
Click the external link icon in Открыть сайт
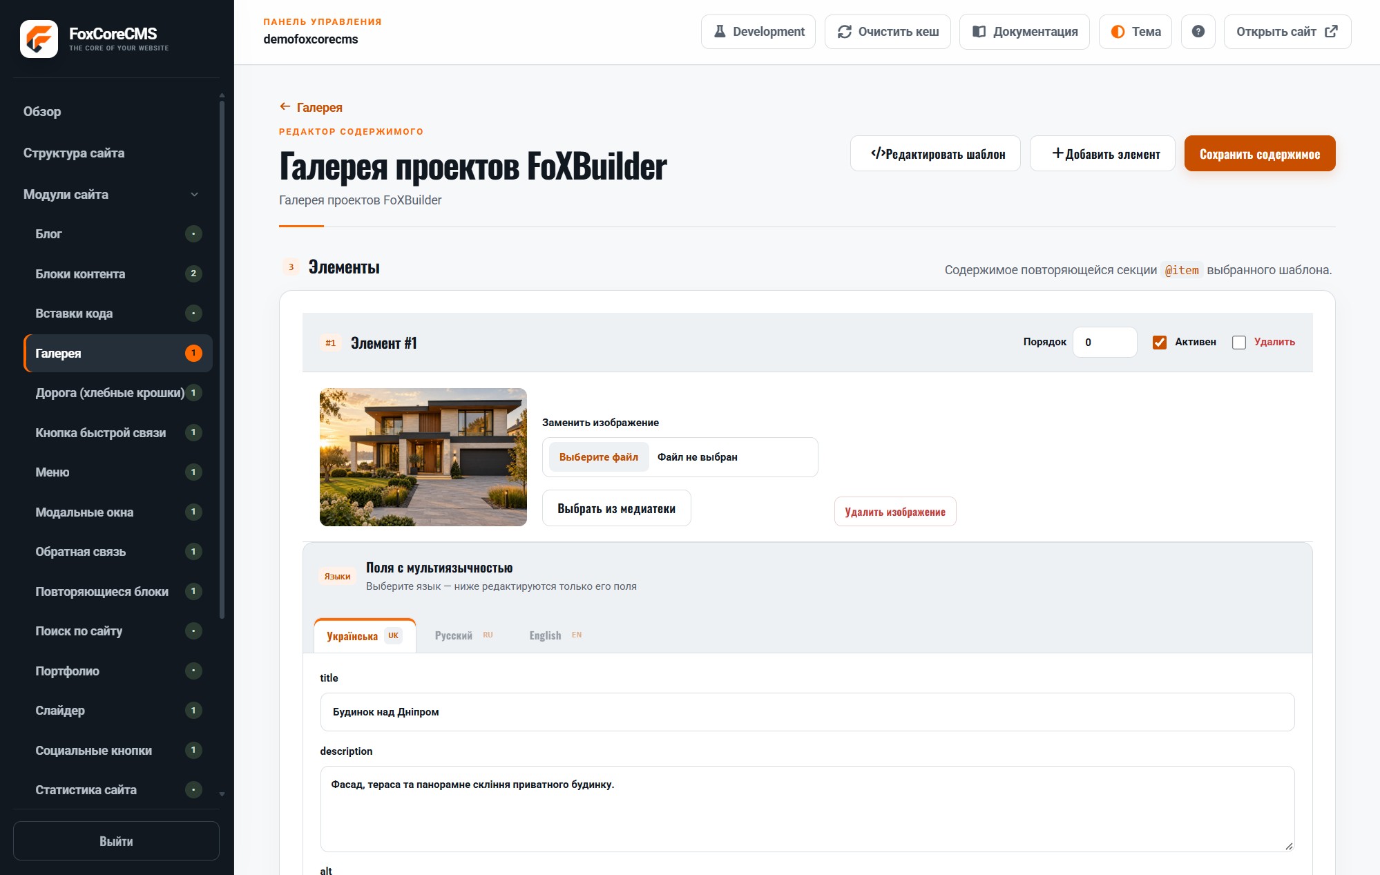tap(1331, 31)
